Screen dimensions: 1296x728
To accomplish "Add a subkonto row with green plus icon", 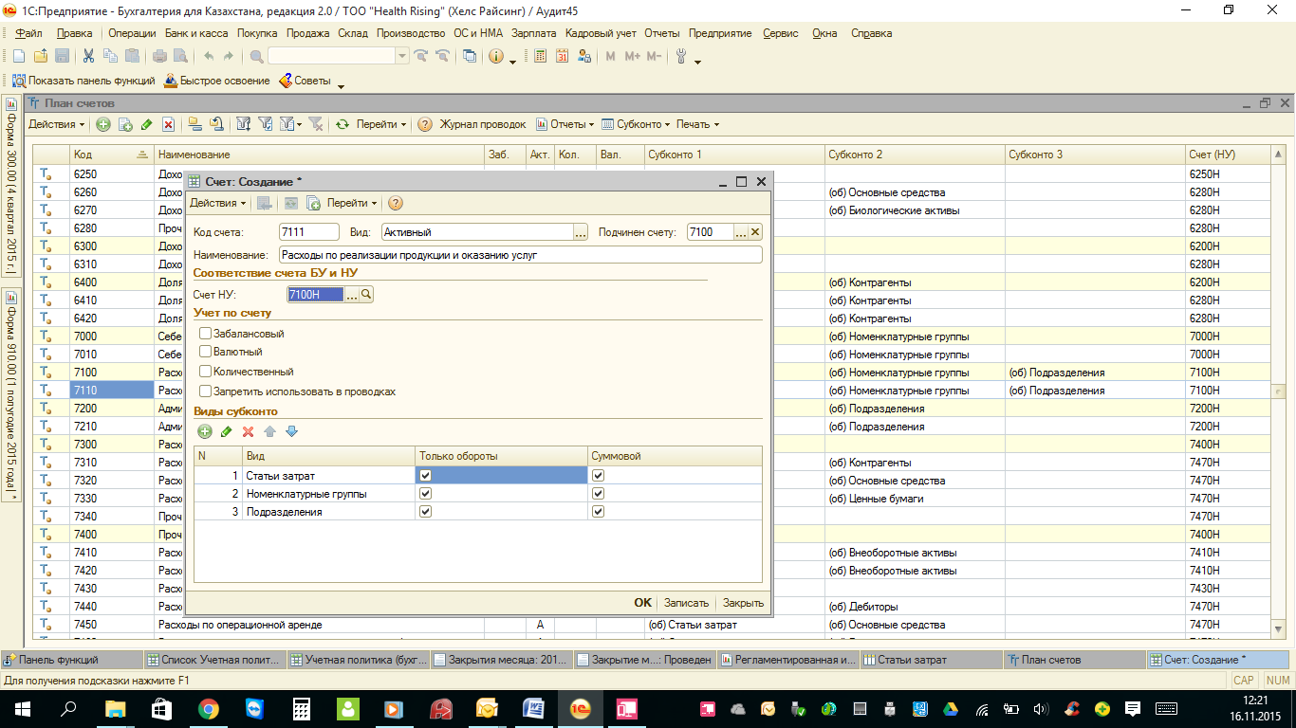I will (205, 431).
